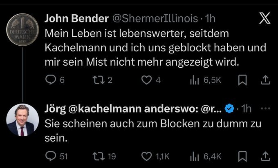Share Jörg Kachelmann's reply
This screenshot has width=278, height=168.
[265, 156]
